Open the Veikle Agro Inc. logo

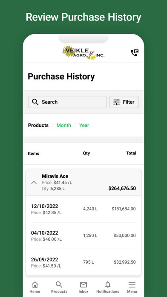pyautogui.click(x=83, y=53)
